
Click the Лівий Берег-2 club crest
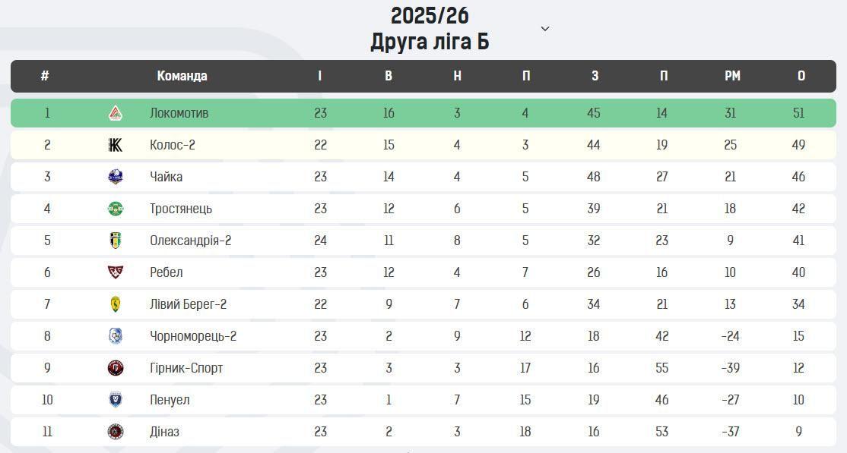point(116,304)
